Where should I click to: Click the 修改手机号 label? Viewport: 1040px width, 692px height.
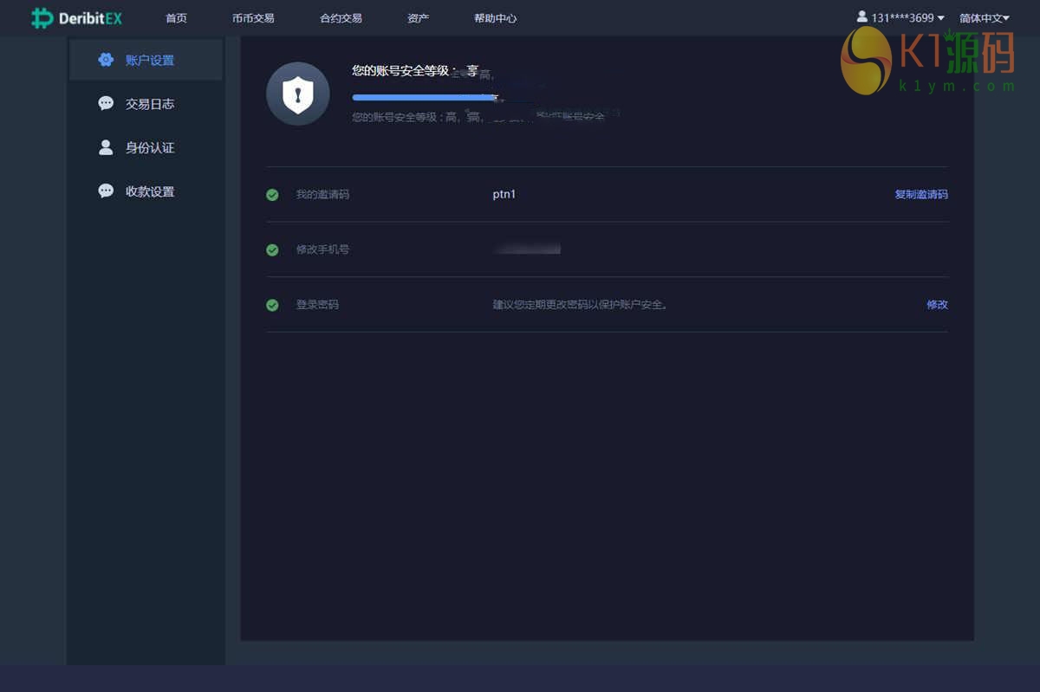pos(322,249)
